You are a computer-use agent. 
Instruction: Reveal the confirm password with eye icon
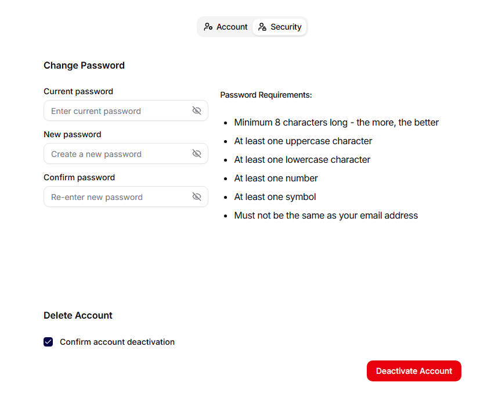point(197,197)
